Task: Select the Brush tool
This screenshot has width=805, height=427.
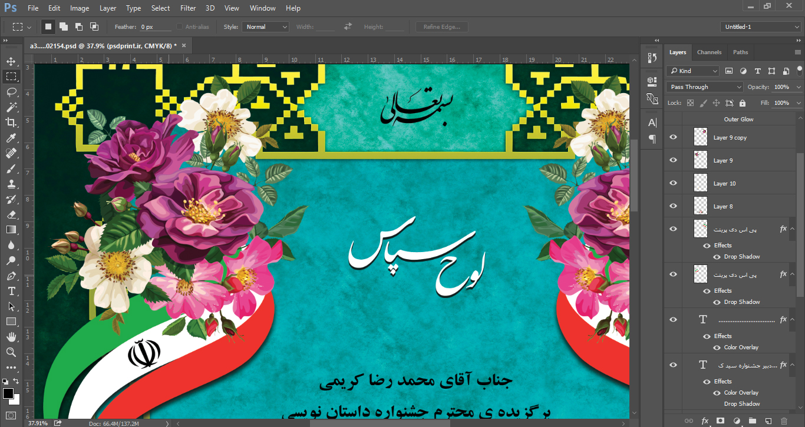Action: click(x=11, y=168)
